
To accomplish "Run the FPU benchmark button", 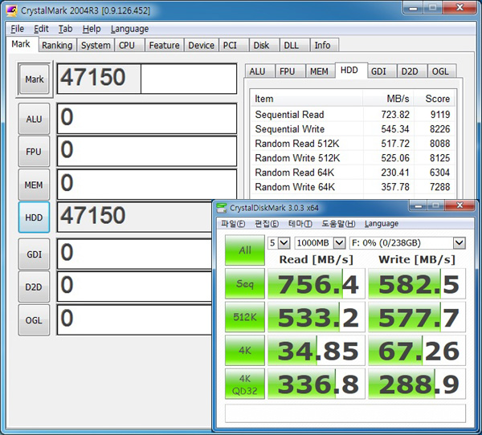I will pos(34,152).
